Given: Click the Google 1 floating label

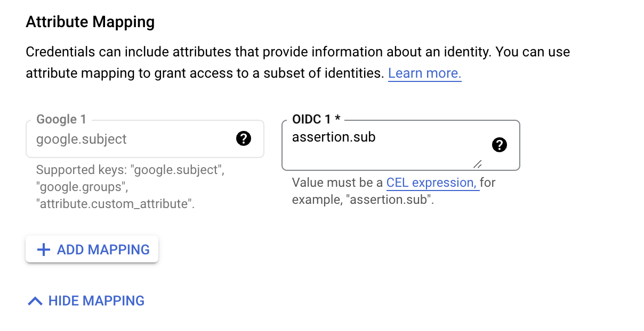Looking at the screenshot, I should point(61,119).
